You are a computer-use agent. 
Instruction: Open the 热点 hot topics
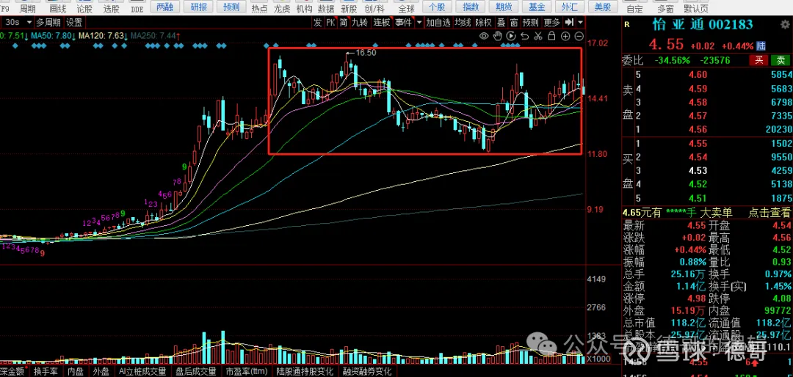(x=259, y=8)
